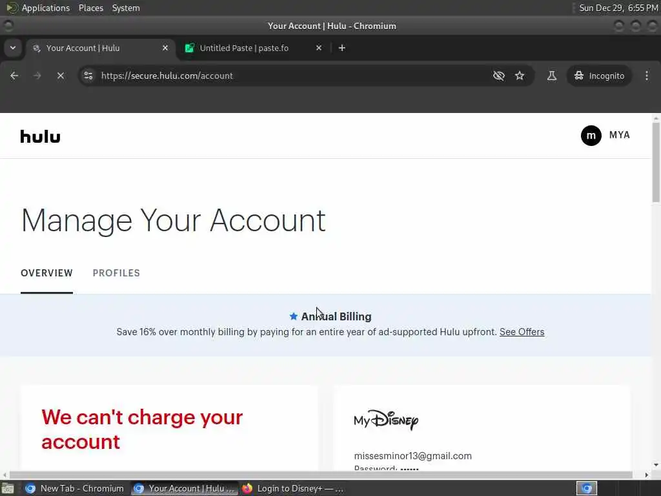661x496 pixels.
Task: Open the Chromium three-dot menu
Action: [x=647, y=76]
